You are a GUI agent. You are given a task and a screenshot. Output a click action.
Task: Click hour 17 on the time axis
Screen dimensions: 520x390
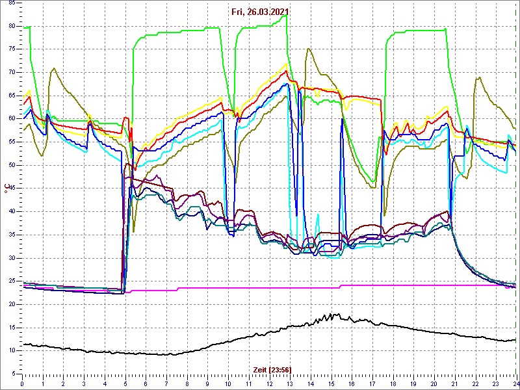point(372,384)
